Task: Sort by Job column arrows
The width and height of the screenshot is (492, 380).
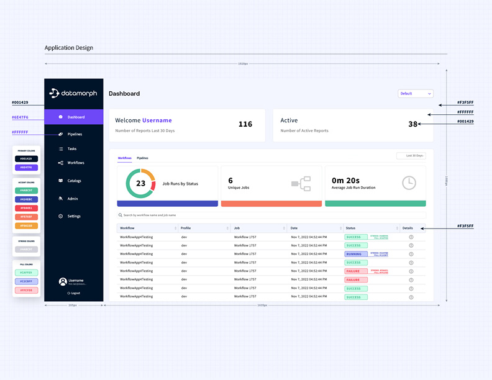Action: click(284, 228)
